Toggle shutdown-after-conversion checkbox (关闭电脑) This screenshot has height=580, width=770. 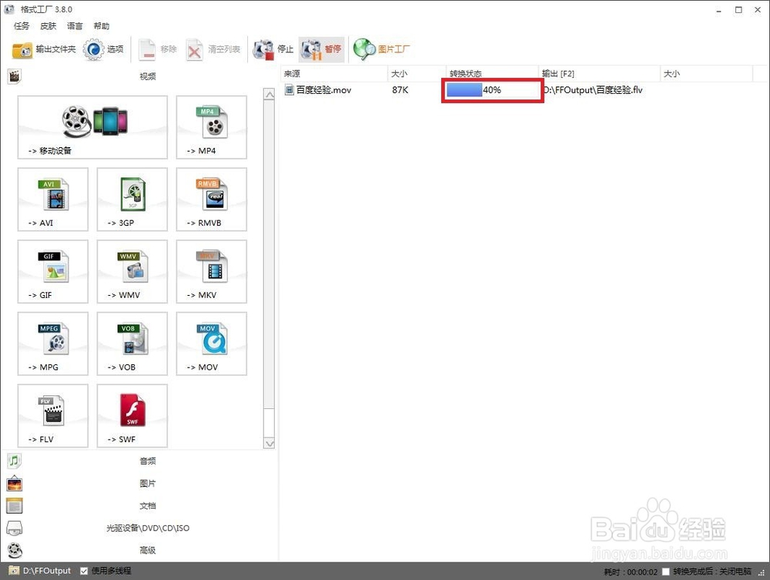[665, 572]
